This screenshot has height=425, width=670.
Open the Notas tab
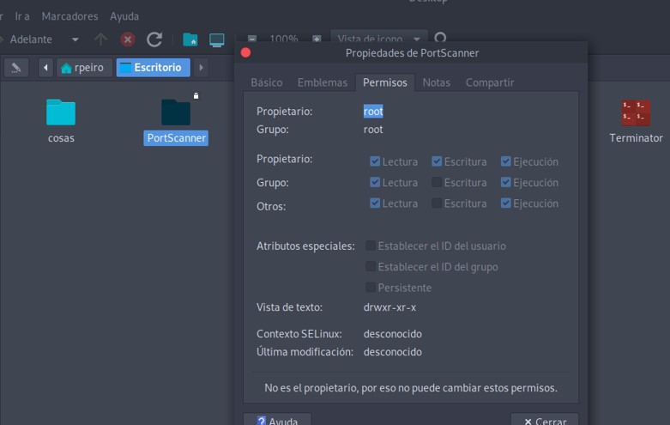(437, 82)
